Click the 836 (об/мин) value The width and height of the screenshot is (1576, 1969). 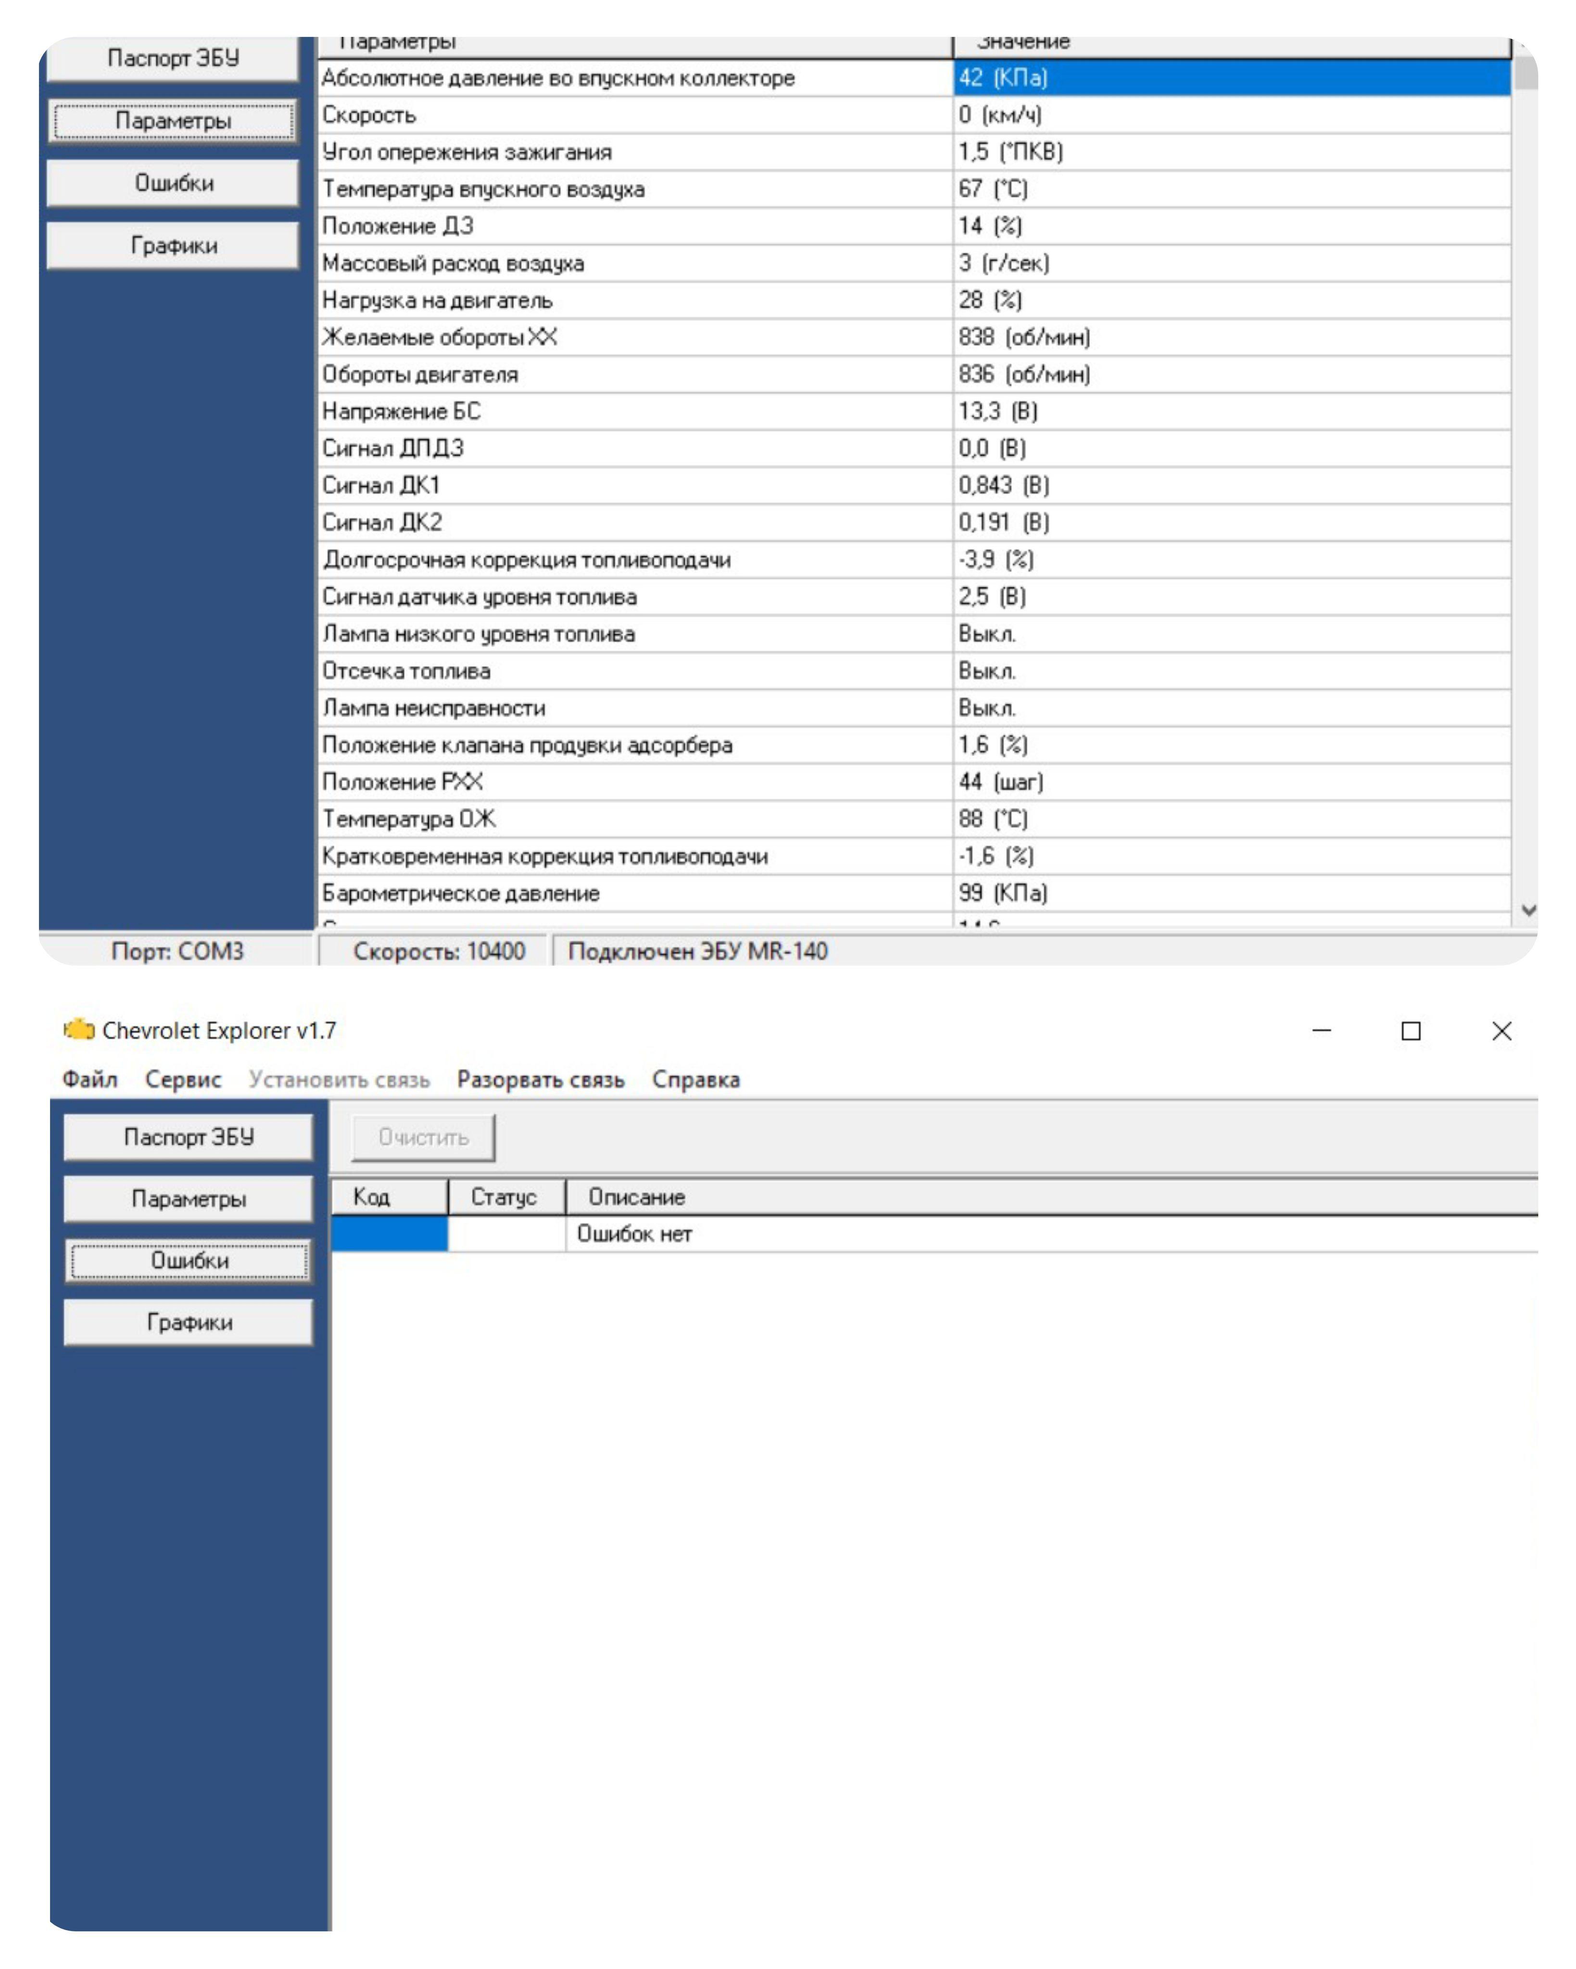pos(1024,374)
